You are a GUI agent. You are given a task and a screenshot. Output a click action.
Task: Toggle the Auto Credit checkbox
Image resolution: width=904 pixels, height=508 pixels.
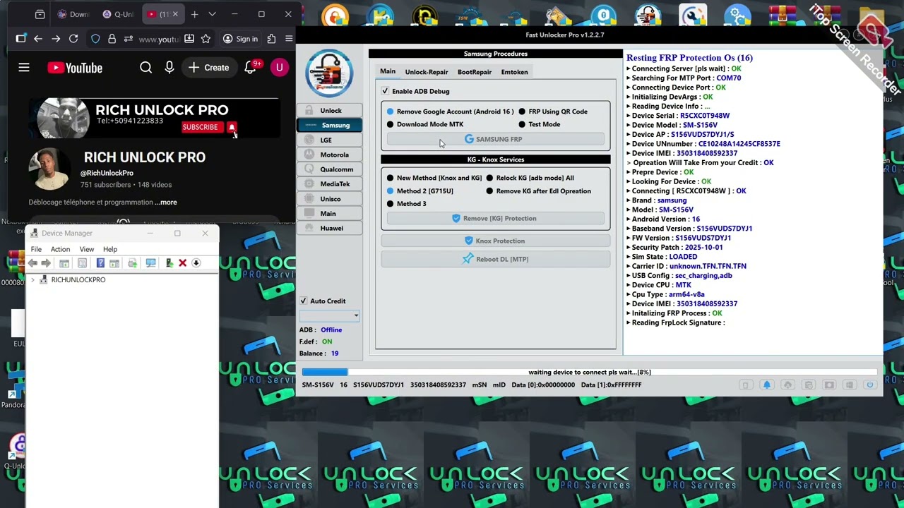pyautogui.click(x=304, y=301)
